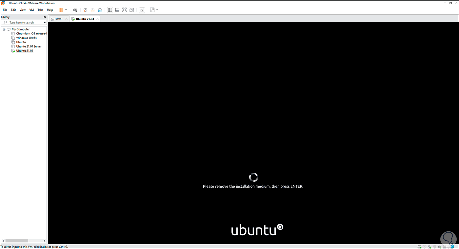Expand the stretch options dropdown arrow
The width and height of the screenshot is (459, 249).
click(157, 10)
